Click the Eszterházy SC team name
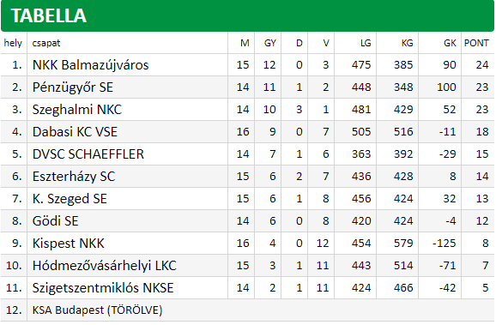This screenshot has width=496, height=325. pyautogui.click(x=74, y=177)
